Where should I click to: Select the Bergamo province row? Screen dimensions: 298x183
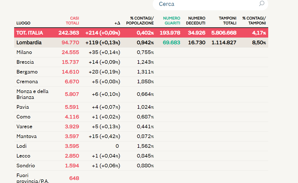(141, 72)
